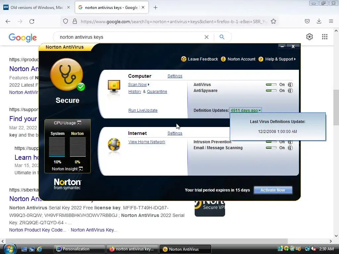The height and width of the screenshot is (254, 339).
Task: Open the CPU Usage popup icon
Action: (79, 123)
